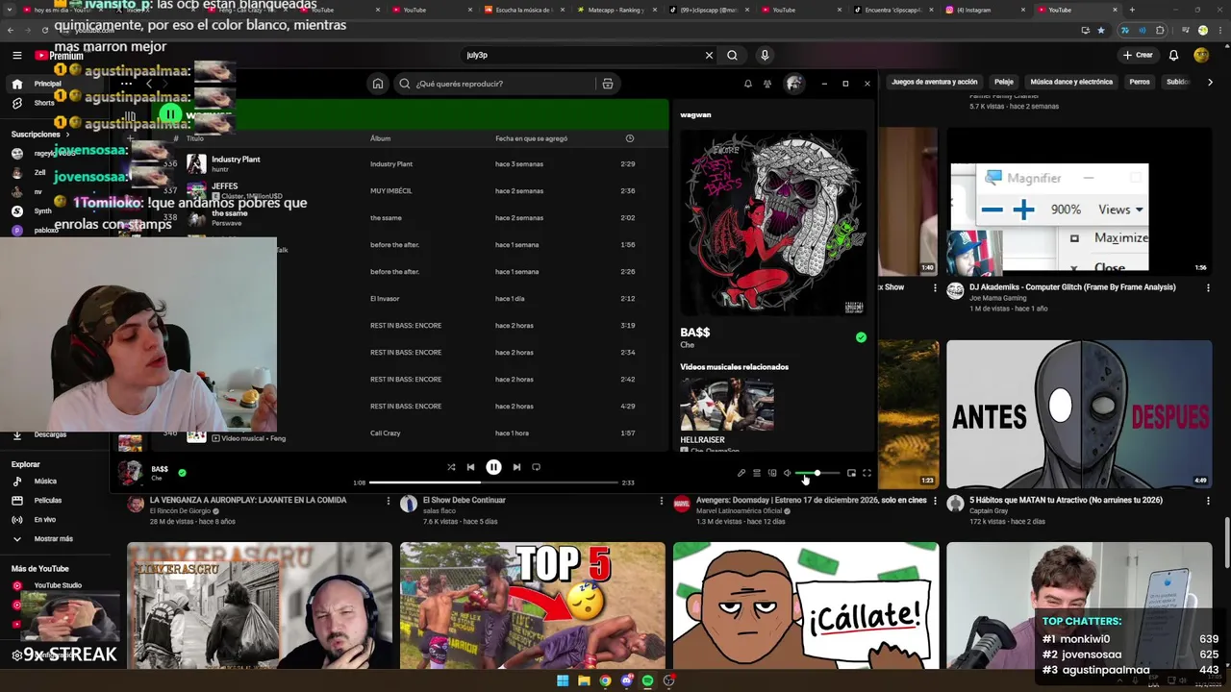The width and height of the screenshot is (1231, 692).
Task: Toggle shuffle in Spotify player
Action: click(451, 467)
